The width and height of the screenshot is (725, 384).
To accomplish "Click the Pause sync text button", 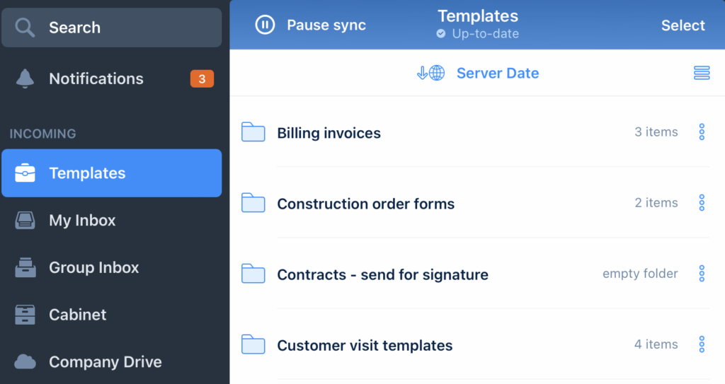I will tap(326, 25).
